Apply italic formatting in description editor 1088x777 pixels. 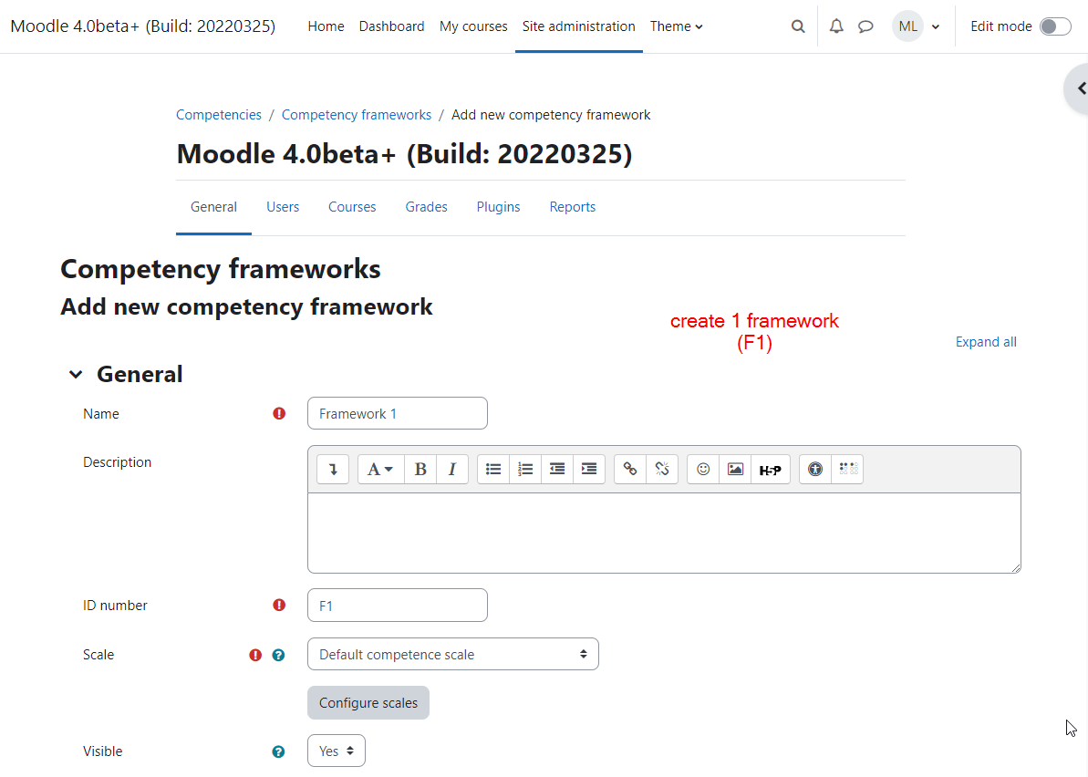(451, 469)
